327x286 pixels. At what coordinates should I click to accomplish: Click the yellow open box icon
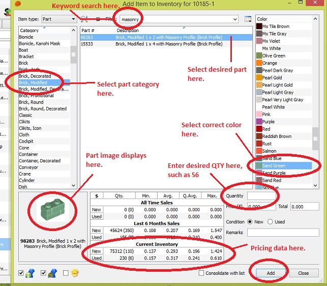point(75,273)
